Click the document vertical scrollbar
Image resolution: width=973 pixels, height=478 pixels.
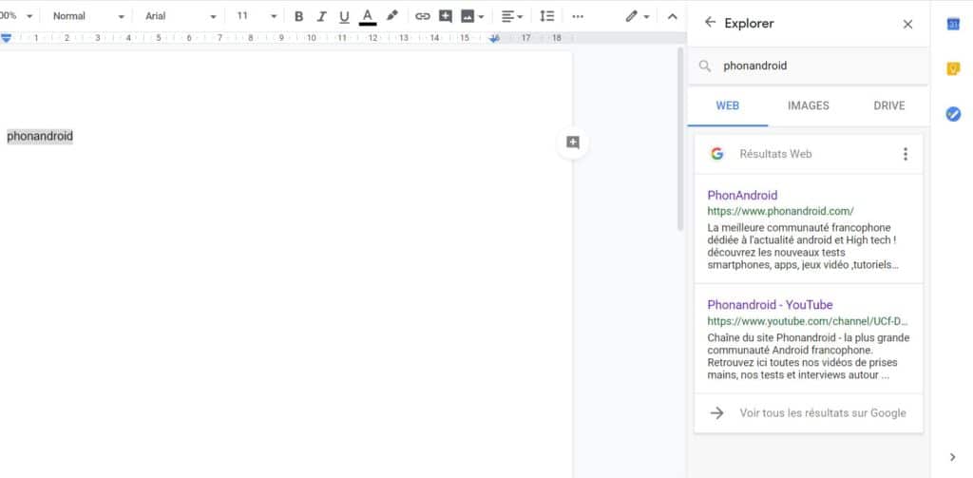(680, 140)
